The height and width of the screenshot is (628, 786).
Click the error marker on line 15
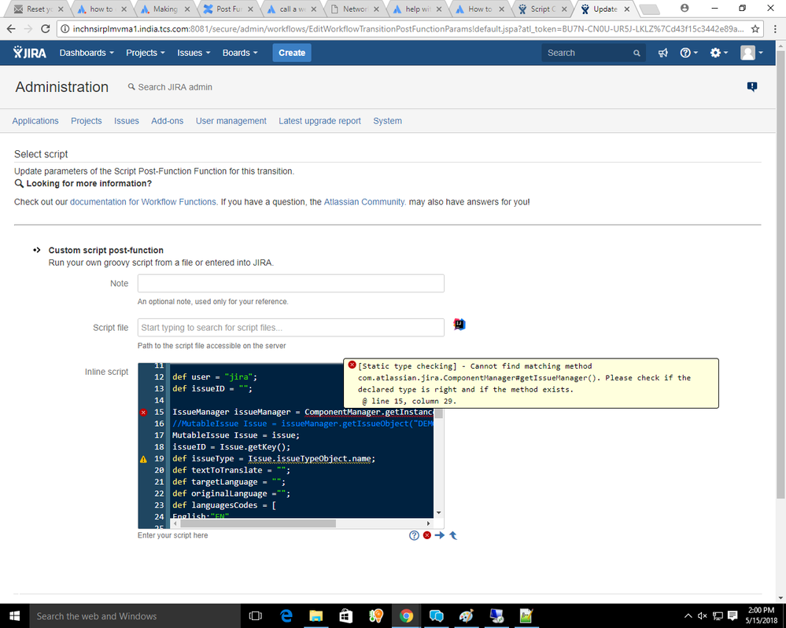(x=143, y=412)
